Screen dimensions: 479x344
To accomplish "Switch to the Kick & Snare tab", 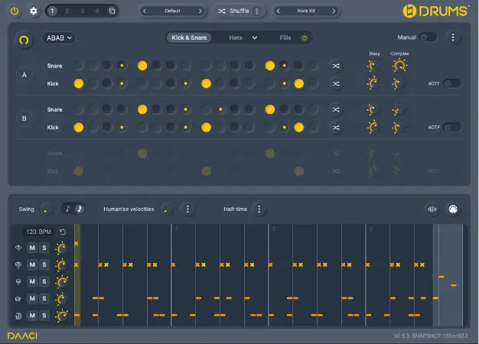I will click(x=188, y=37).
